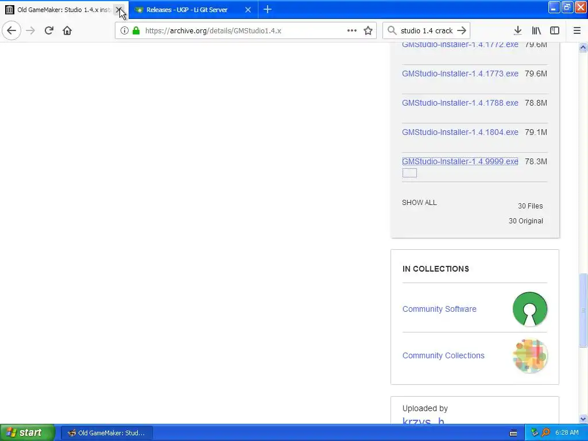Click the scrollbar down arrow

(583, 419)
